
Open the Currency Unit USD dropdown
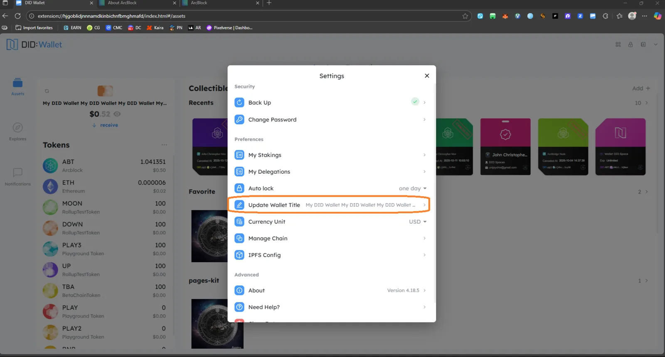[418, 222]
